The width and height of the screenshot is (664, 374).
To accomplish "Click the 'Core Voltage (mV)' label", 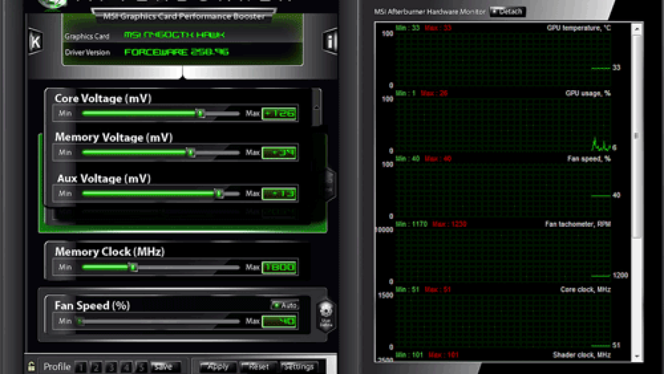I will 103,98.
